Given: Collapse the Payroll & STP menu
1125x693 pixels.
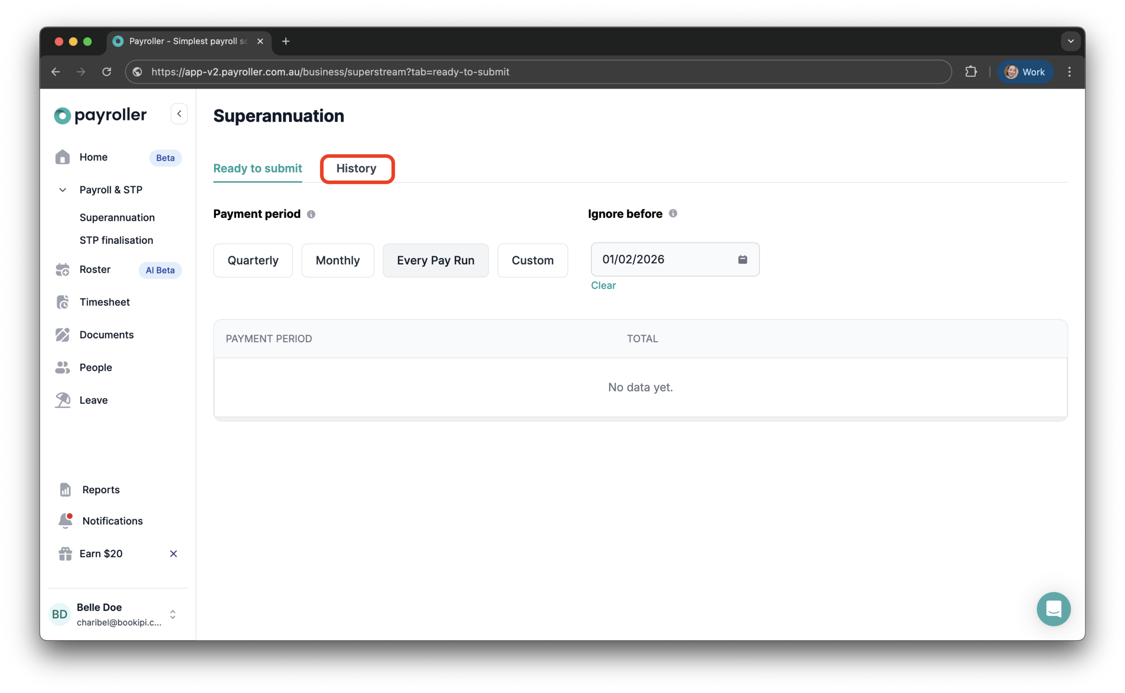Looking at the screenshot, I should (x=62, y=190).
